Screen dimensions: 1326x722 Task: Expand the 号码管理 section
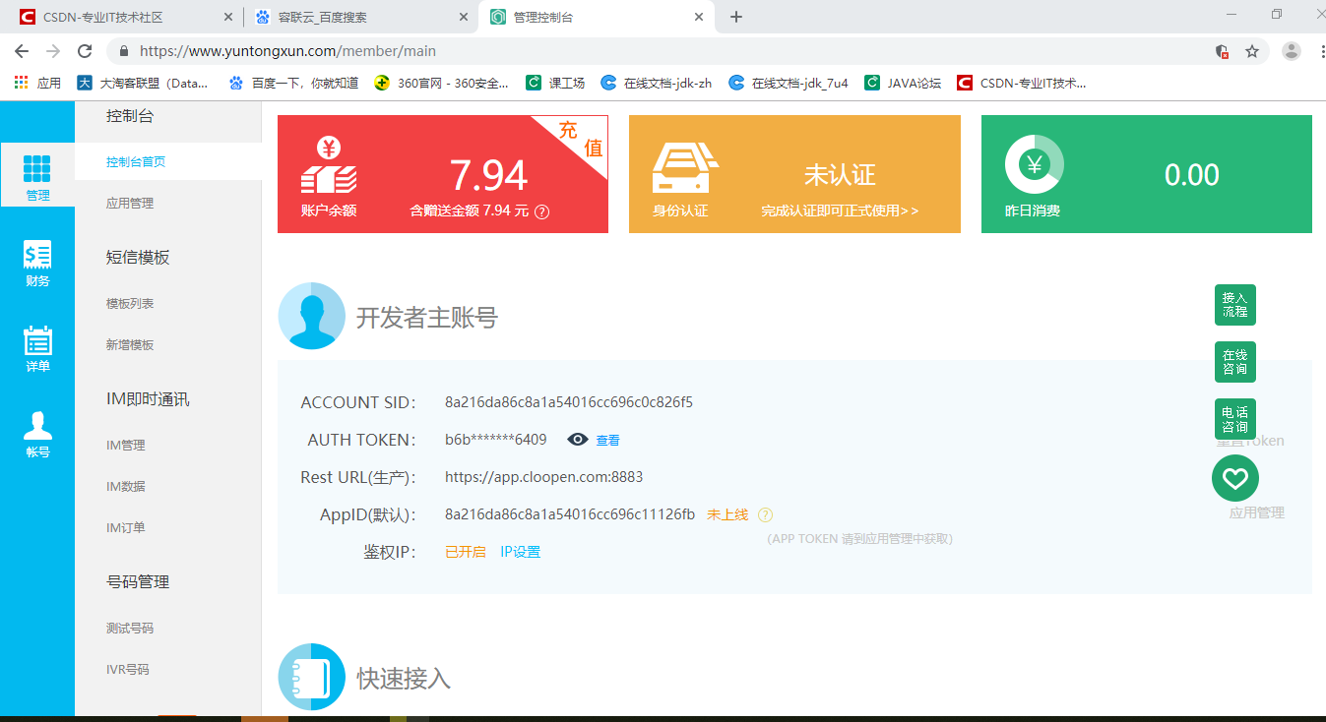(x=137, y=581)
